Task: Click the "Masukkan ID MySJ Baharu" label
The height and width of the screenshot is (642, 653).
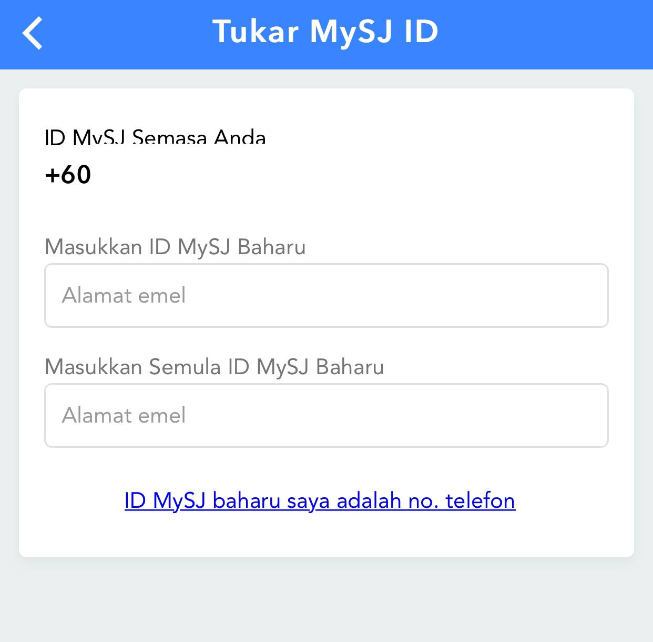Action: [x=175, y=247]
